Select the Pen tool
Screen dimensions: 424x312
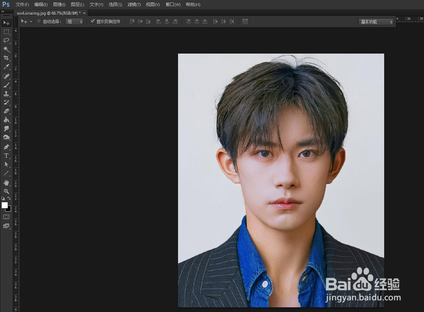[6, 147]
